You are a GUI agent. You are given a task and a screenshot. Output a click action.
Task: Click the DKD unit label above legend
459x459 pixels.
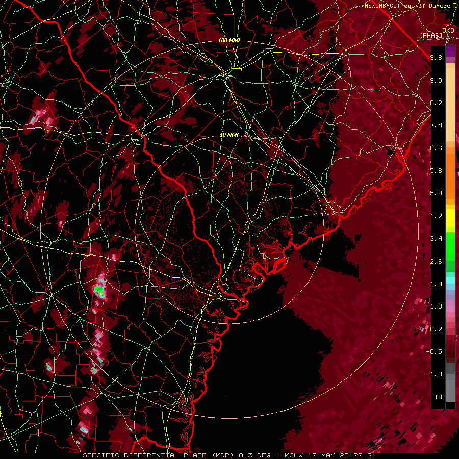[448, 31]
